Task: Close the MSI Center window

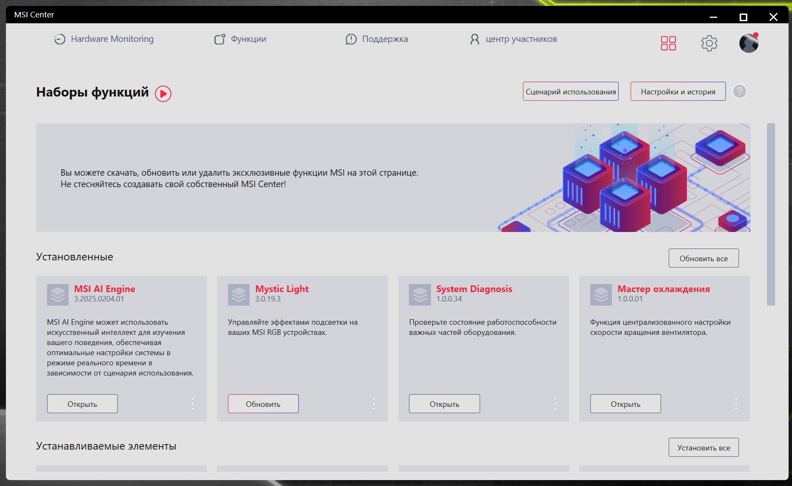Action: (773, 17)
